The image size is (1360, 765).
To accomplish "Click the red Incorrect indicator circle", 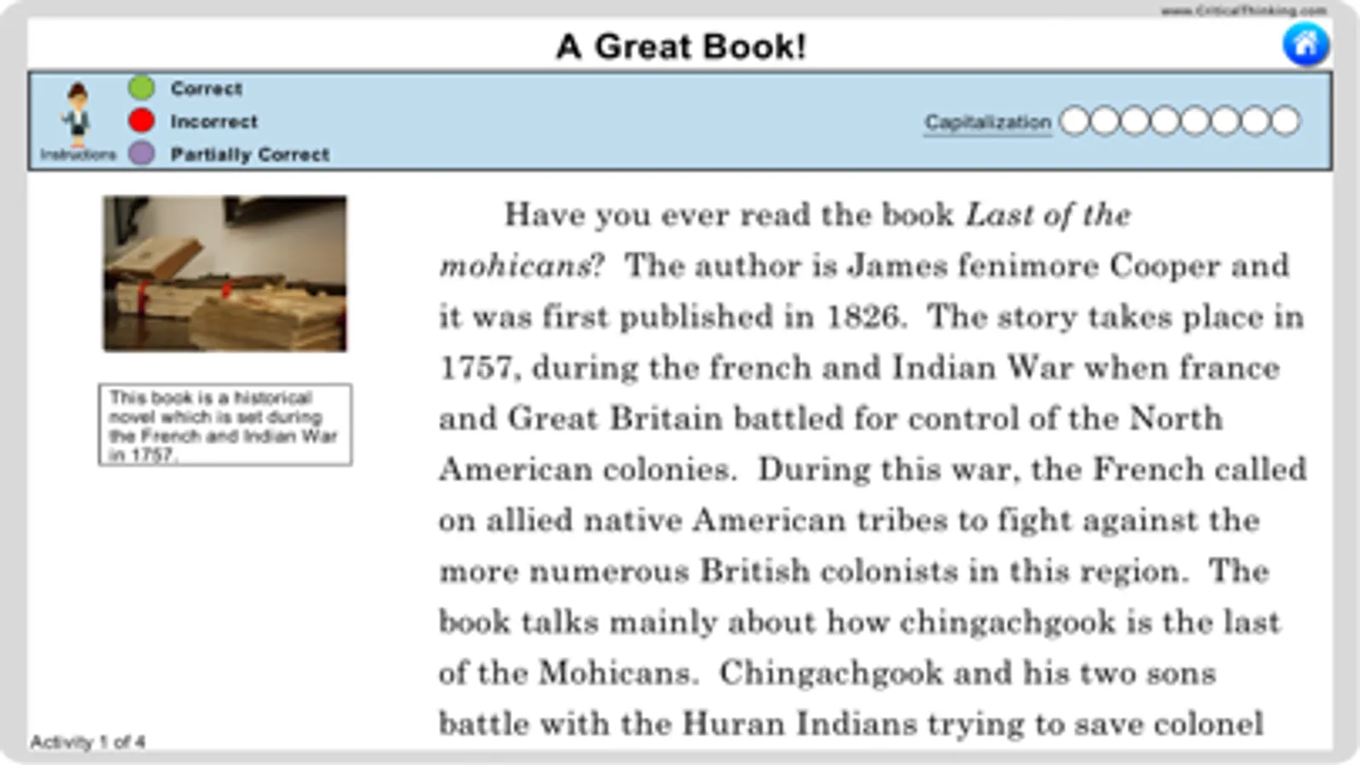I will coord(141,121).
